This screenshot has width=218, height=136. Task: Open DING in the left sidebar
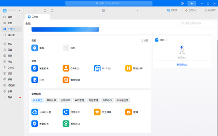(x=11, y=68)
